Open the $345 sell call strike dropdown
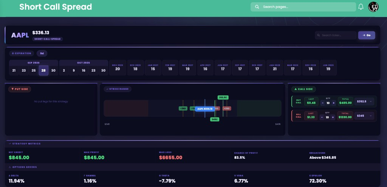Image resolution: width=387 pixels, height=187 pixels. point(364,116)
